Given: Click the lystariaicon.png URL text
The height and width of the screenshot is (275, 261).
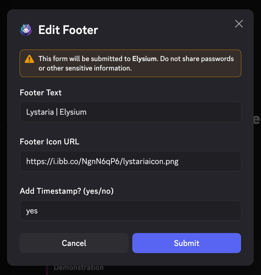Looking at the screenshot, I should click(x=102, y=161).
